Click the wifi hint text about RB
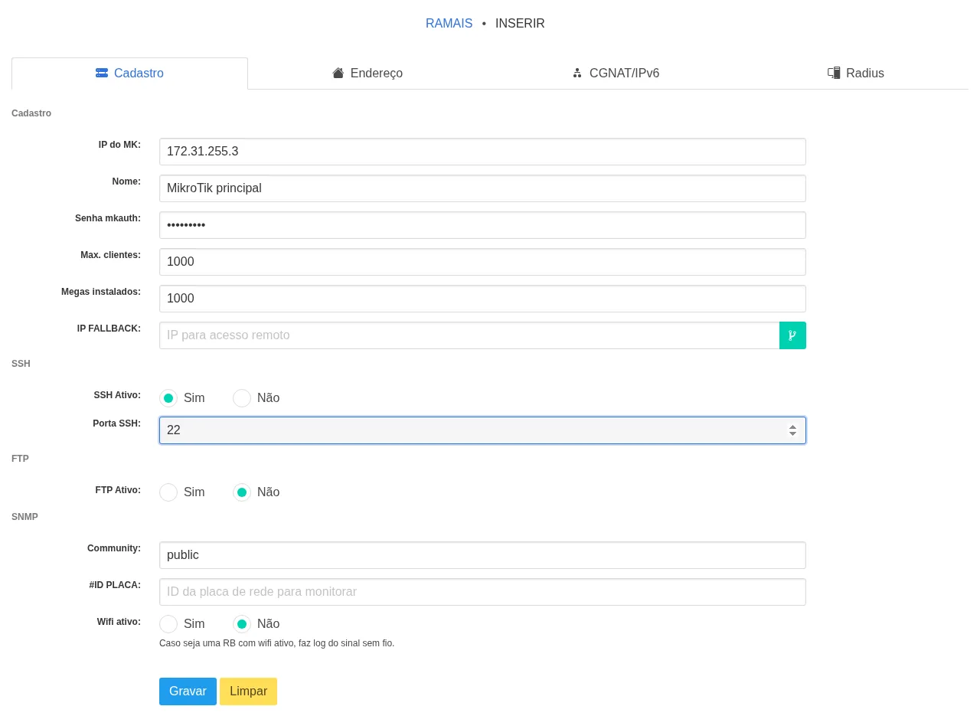The height and width of the screenshot is (716, 980). point(276,643)
